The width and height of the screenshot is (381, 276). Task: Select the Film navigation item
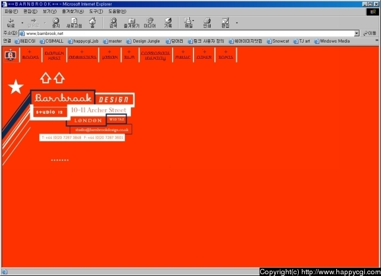(x=129, y=55)
